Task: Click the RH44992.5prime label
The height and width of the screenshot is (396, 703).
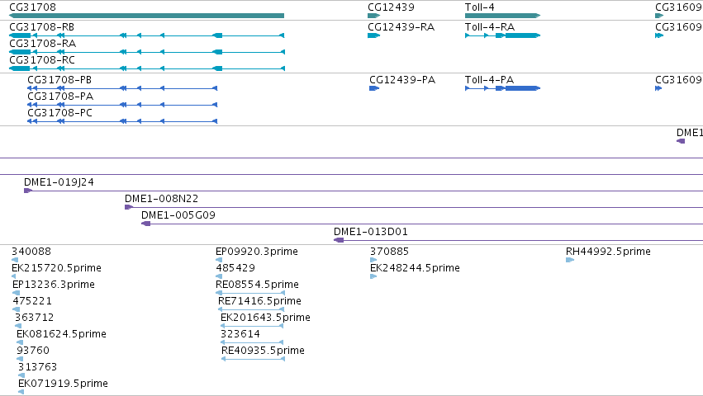Action: click(x=608, y=252)
